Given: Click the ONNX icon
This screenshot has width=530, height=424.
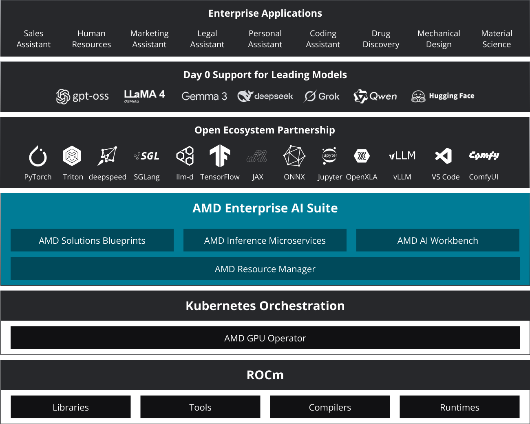Looking at the screenshot, I should click(x=294, y=156).
